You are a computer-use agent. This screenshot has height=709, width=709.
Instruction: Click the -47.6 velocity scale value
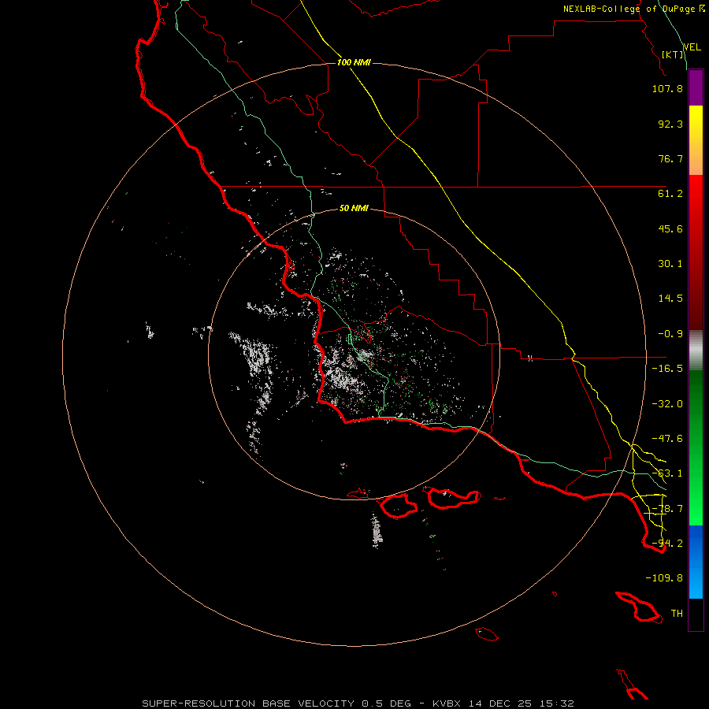coord(667,439)
